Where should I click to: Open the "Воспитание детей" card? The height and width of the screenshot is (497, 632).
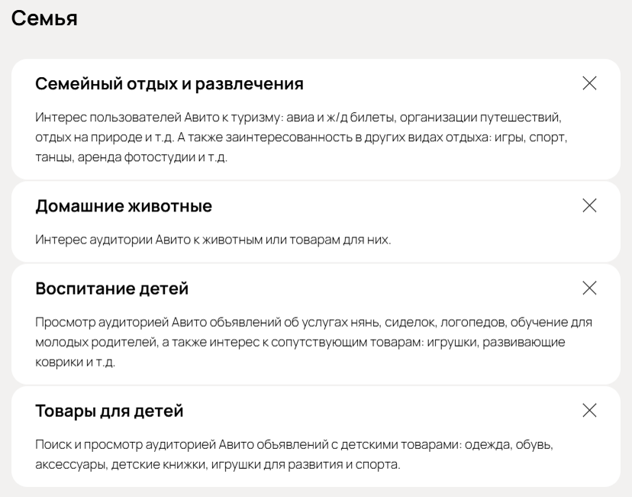click(x=316, y=321)
